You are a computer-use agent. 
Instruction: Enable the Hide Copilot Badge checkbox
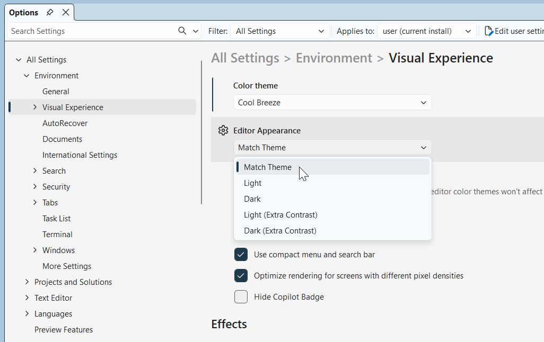click(241, 296)
